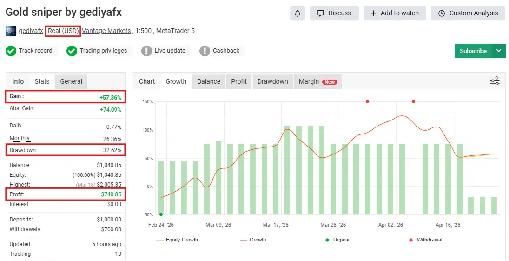The height and width of the screenshot is (261, 509).
Task: Click the first red withdrawal marker on chart
Action: tap(367, 101)
